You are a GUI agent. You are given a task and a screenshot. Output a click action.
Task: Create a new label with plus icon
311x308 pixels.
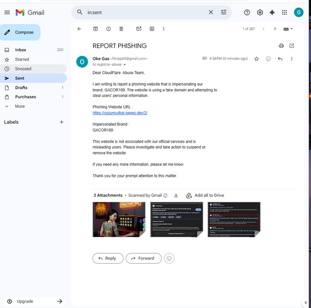[62, 122]
